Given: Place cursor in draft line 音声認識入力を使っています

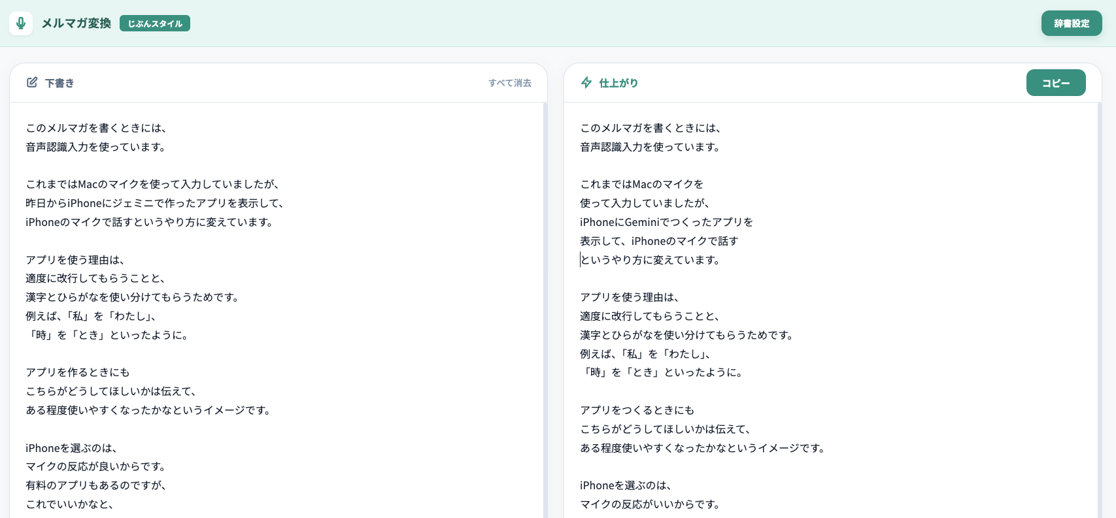Looking at the screenshot, I should 95,147.
